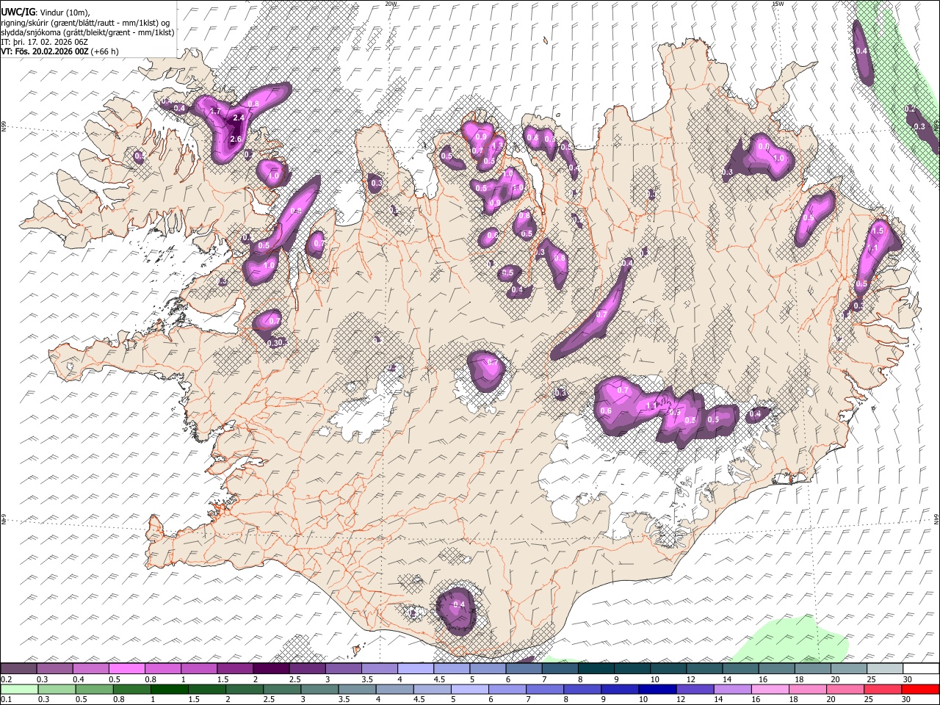Select the dark teal top-row swatch from 8 to 9
Screen dimensions: 940x705
coord(596,668)
